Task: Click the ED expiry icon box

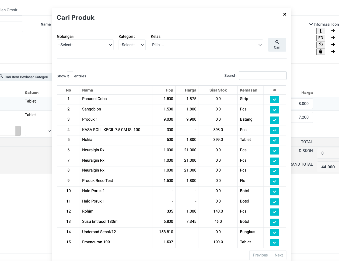Action: pyautogui.click(x=320, y=38)
